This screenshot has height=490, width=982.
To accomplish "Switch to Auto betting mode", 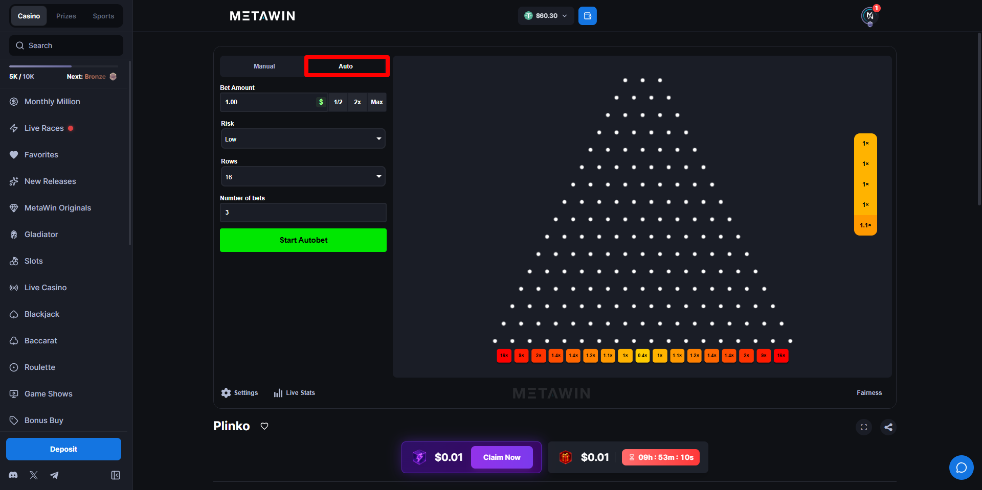I will 346,66.
